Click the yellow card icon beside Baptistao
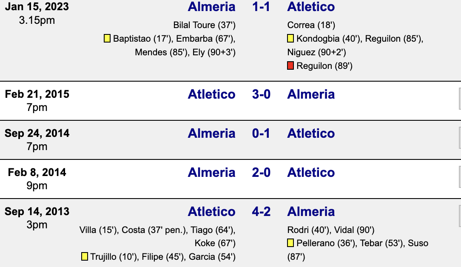The image size is (461, 267). 107,39
